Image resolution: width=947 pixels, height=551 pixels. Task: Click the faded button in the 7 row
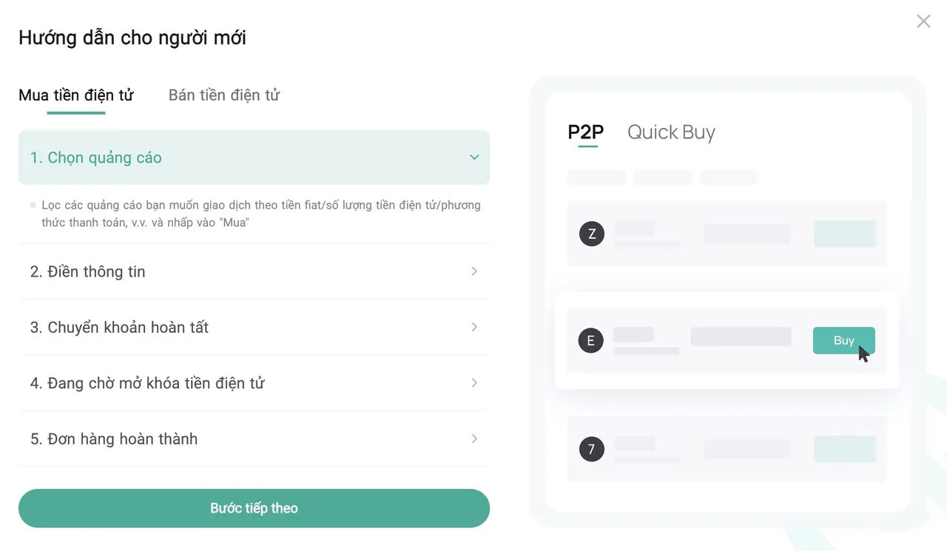844,449
